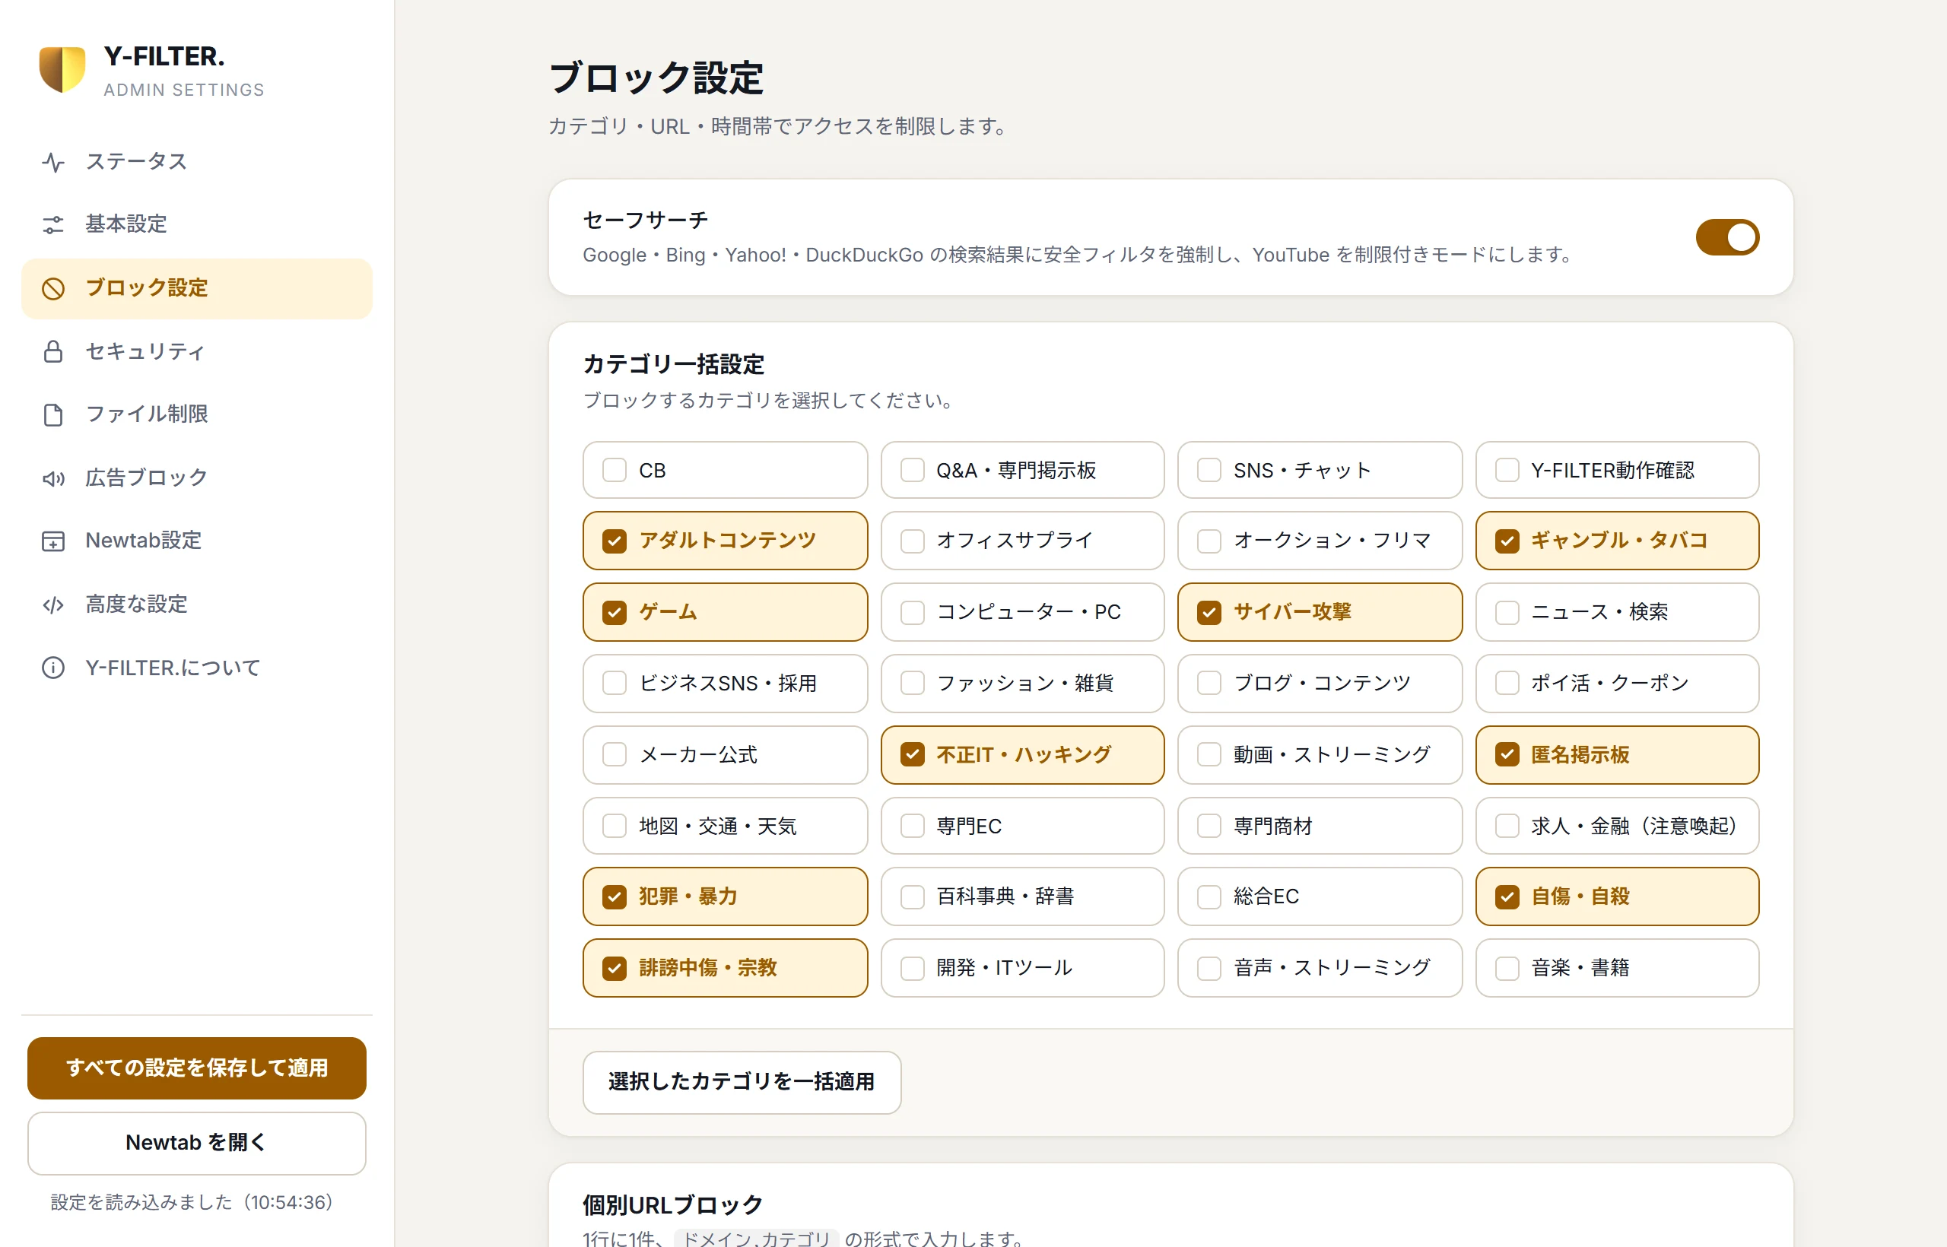1947x1247 pixels.
Task: Click the 基本設定 sliders icon
Action: (53, 224)
